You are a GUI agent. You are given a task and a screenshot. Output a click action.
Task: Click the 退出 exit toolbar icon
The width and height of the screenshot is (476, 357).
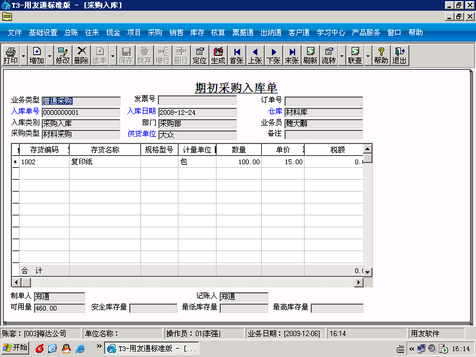399,55
